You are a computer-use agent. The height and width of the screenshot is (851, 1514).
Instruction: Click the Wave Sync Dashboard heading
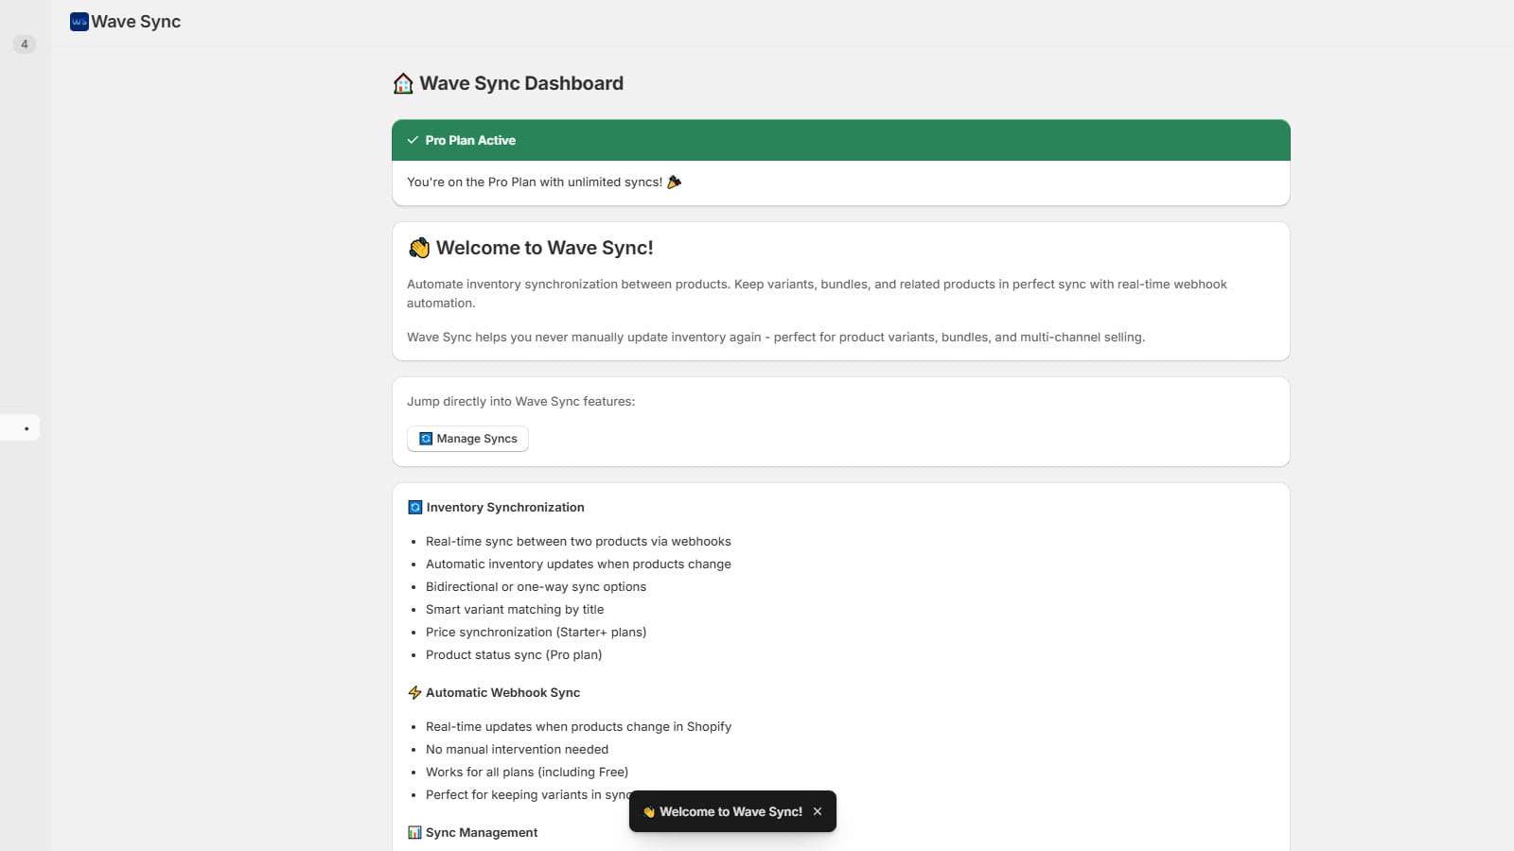[521, 83]
